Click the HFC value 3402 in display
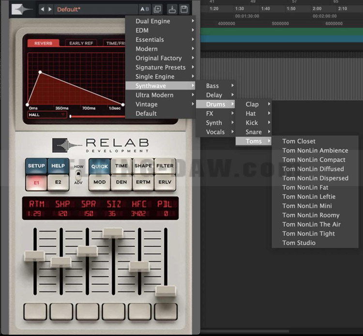The image size is (363, 336). (x=138, y=213)
